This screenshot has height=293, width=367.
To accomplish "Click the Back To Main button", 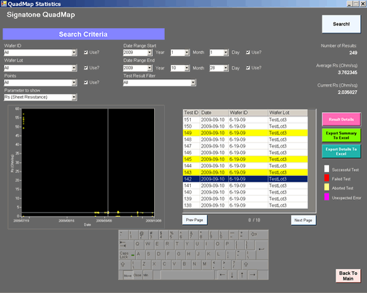I will 348,276.
